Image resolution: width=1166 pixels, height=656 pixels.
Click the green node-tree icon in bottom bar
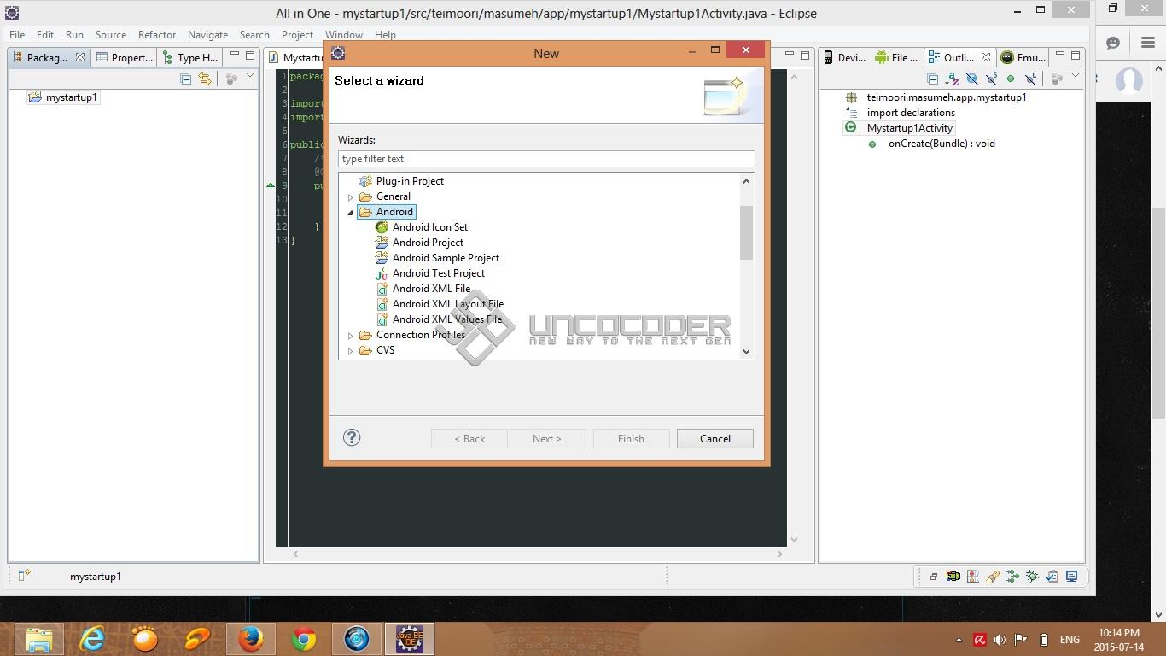1012,577
